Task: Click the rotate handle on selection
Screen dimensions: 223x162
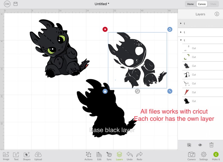Action: [170, 29]
